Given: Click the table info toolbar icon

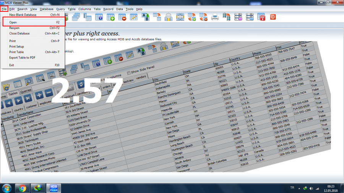Looking at the screenshot, I should tap(99, 17).
